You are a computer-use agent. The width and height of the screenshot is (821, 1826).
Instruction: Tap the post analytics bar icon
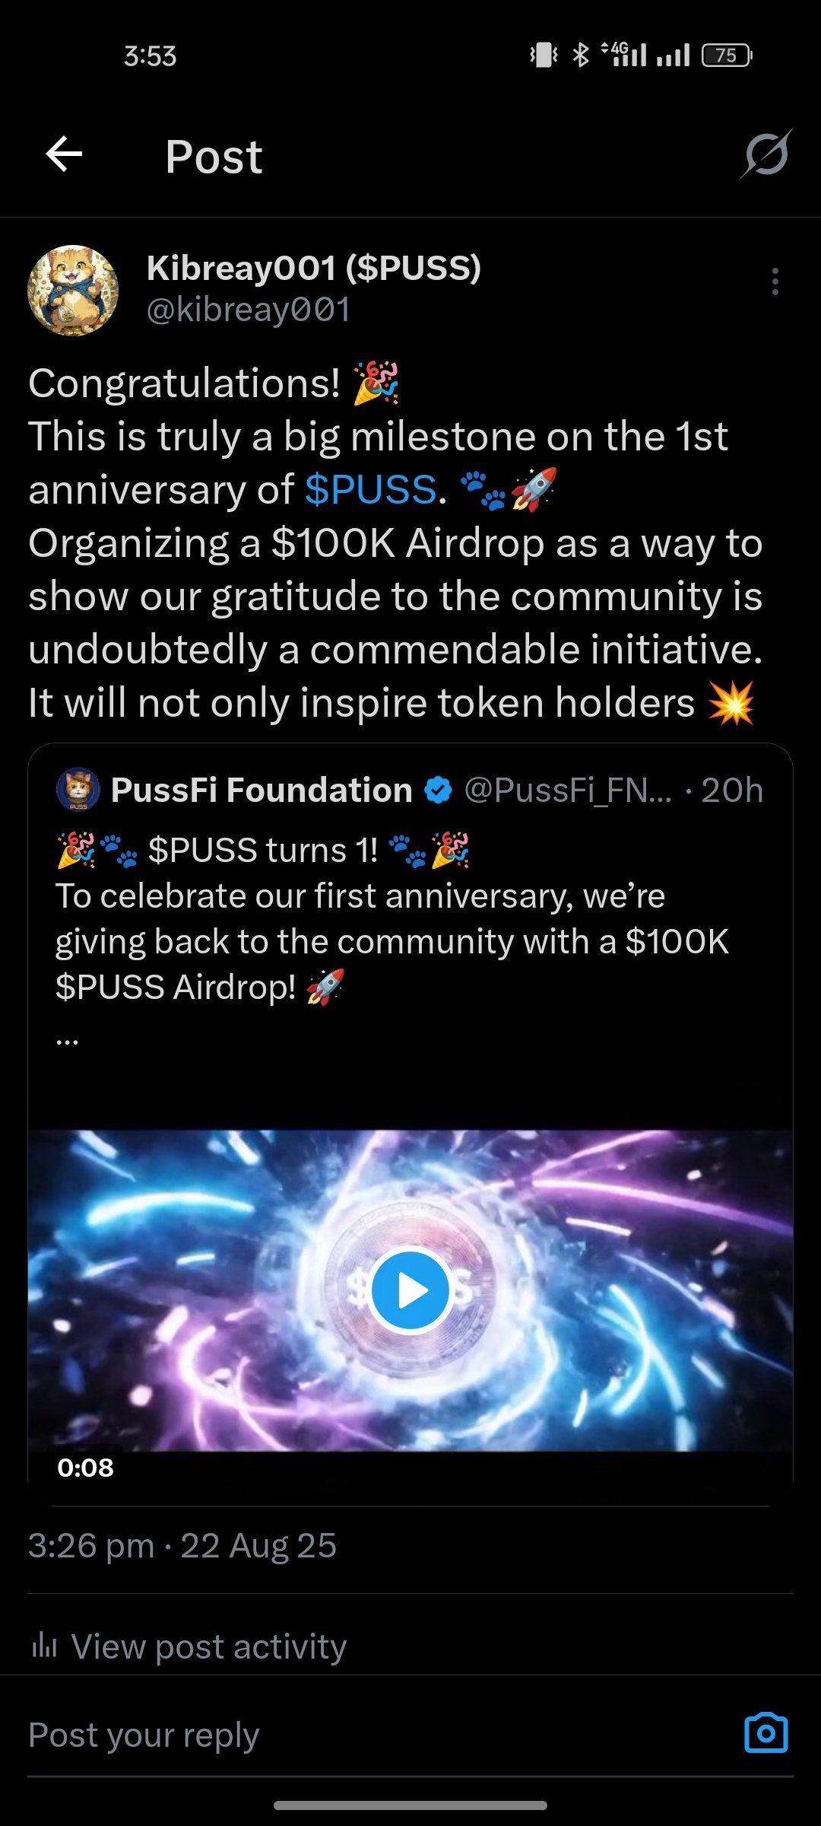44,1646
